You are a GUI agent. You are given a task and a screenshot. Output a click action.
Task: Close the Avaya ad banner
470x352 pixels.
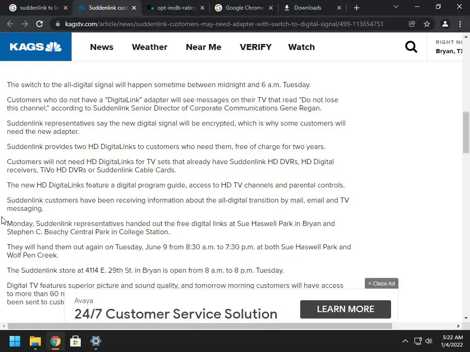click(381, 283)
